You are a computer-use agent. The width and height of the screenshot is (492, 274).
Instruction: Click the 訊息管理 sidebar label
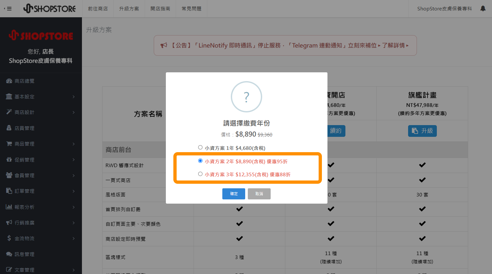click(x=24, y=254)
